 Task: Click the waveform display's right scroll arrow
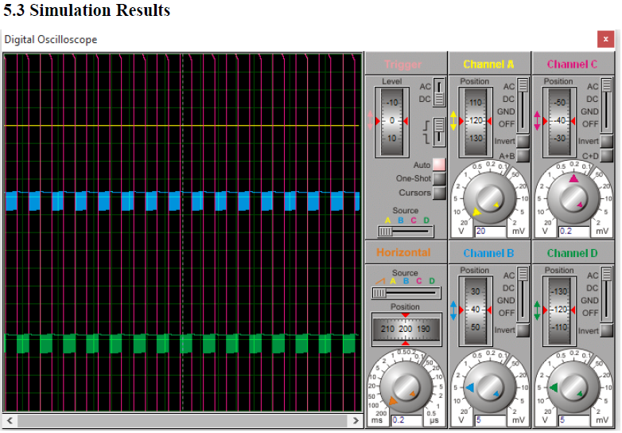pos(358,419)
